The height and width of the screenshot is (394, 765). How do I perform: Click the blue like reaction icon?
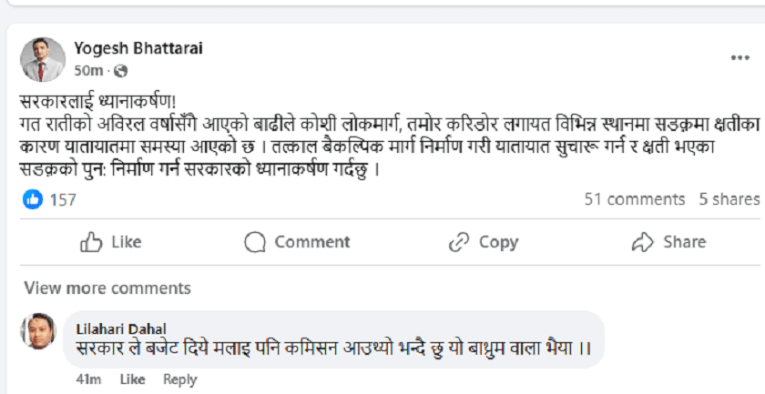(x=33, y=199)
